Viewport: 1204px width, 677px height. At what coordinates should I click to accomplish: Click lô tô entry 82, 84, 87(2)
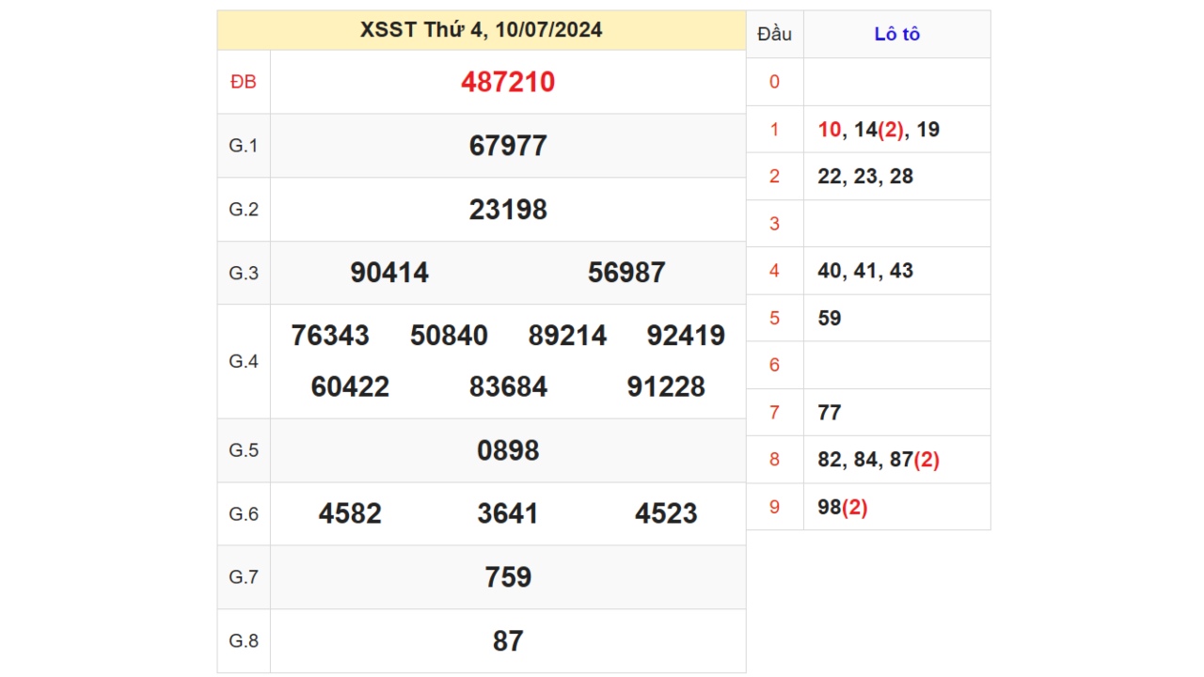click(879, 460)
